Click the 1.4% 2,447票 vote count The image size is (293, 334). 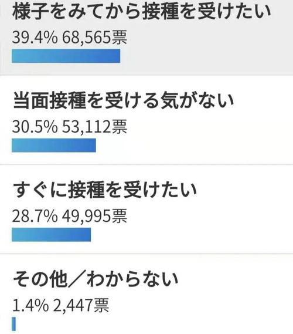click(x=60, y=305)
